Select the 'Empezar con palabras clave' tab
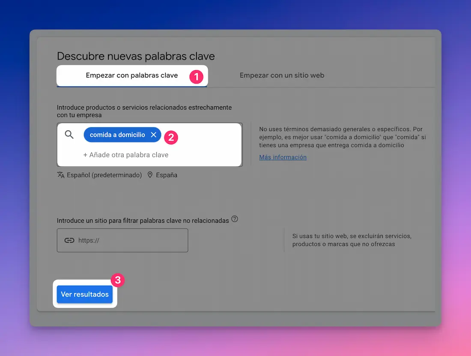Image resolution: width=471 pixels, height=356 pixels. 131,75
